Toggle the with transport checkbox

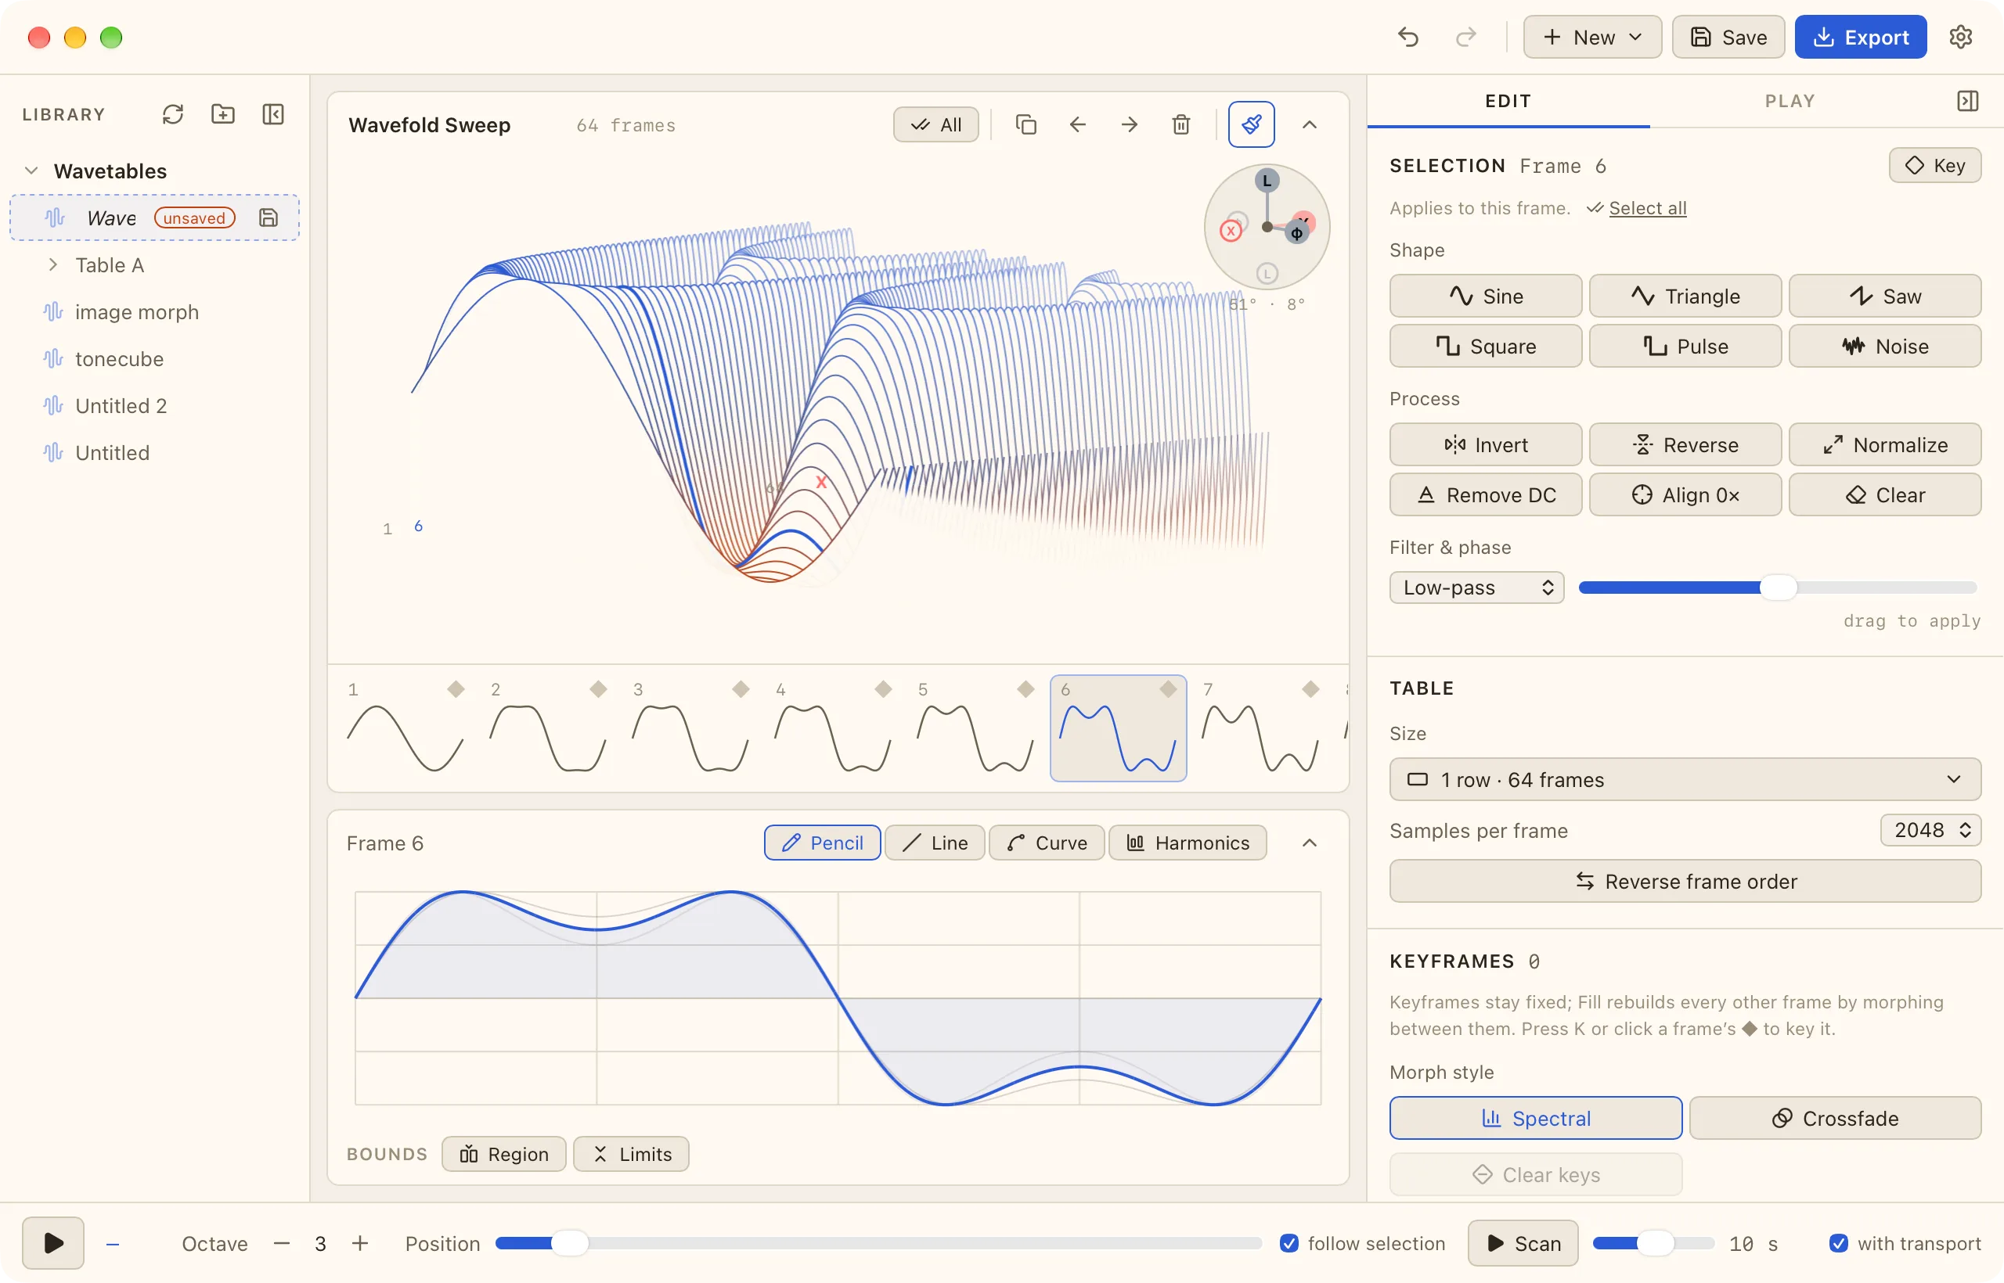tap(1838, 1243)
